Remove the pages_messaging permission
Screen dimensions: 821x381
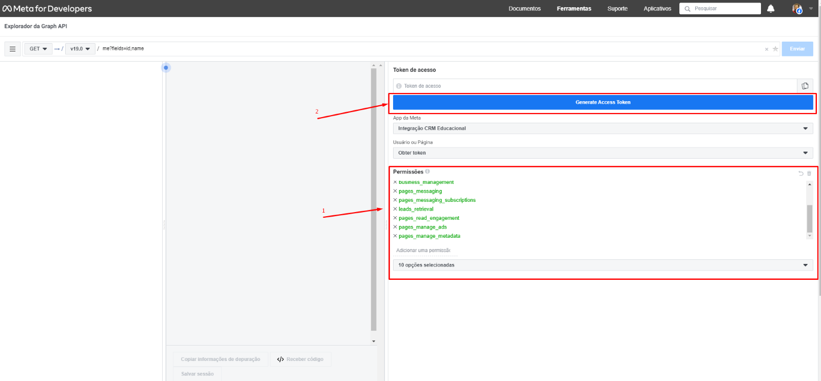pyautogui.click(x=395, y=191)
